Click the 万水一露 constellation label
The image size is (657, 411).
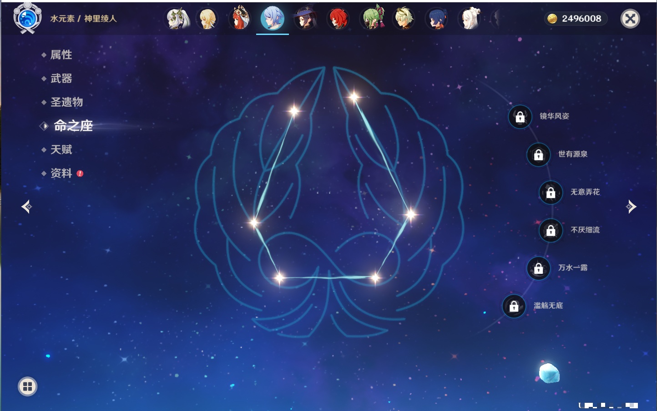click(x=573, y=267)
